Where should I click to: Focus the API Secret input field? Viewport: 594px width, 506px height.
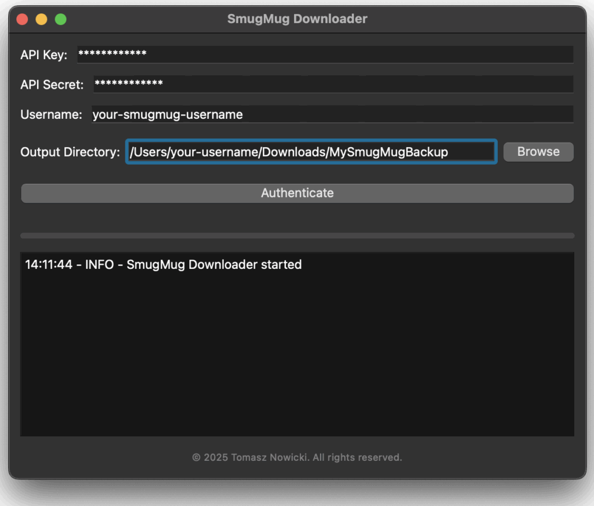(x=333, y=84)
